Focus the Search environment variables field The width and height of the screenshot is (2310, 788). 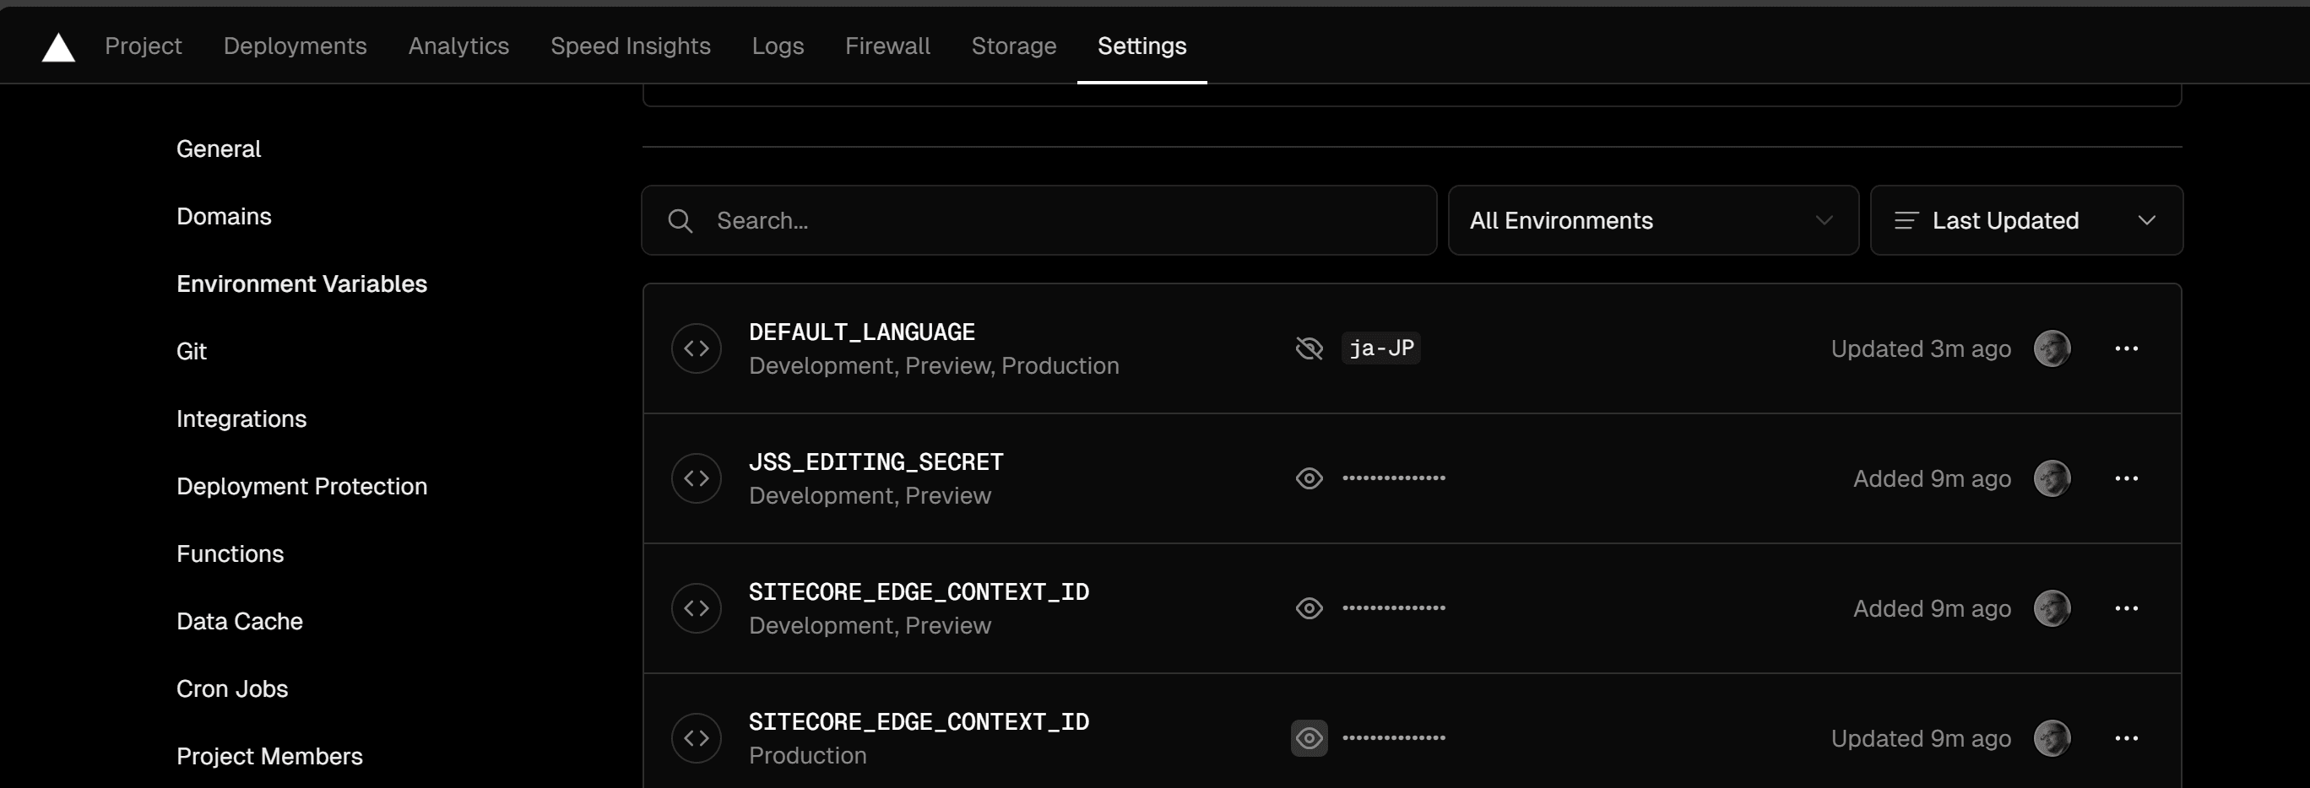click(x=1058, y=220)
